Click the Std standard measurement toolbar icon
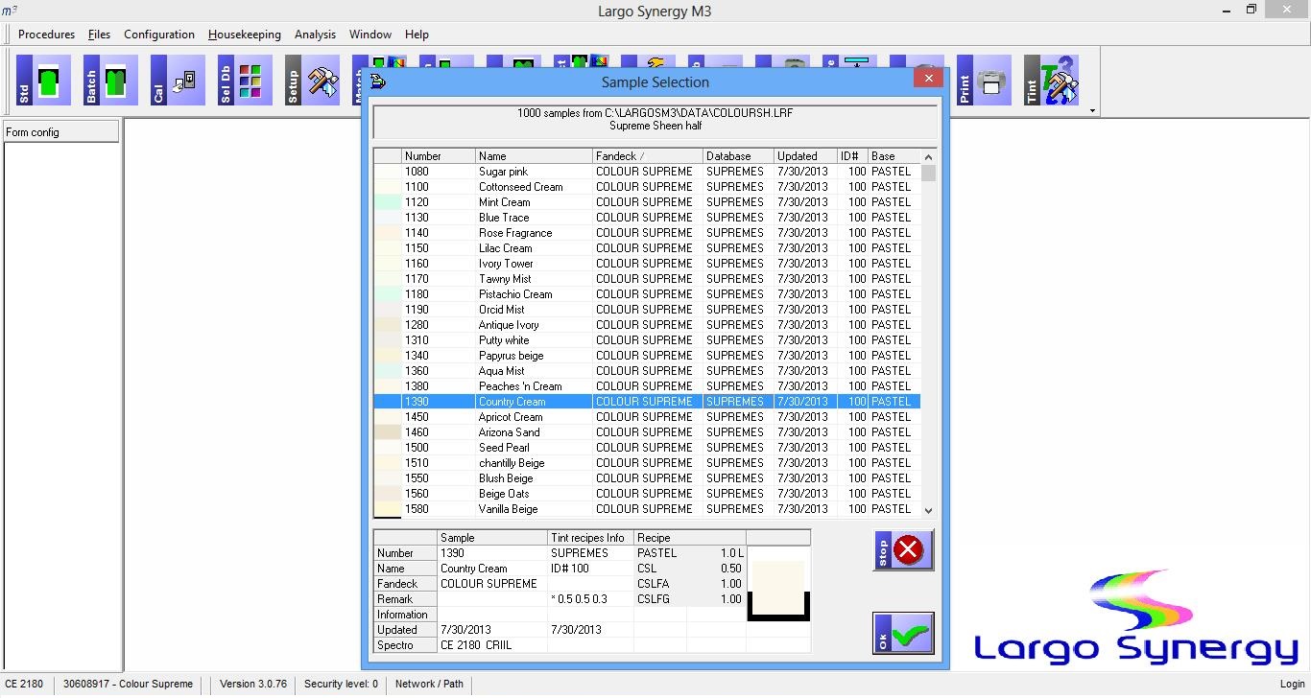Viewport: 1311px width, 698px height. 43,81
